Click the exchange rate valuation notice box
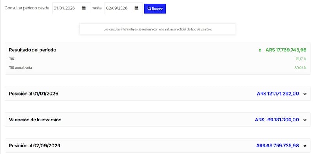The image size is (313, 154). (158, 29)
